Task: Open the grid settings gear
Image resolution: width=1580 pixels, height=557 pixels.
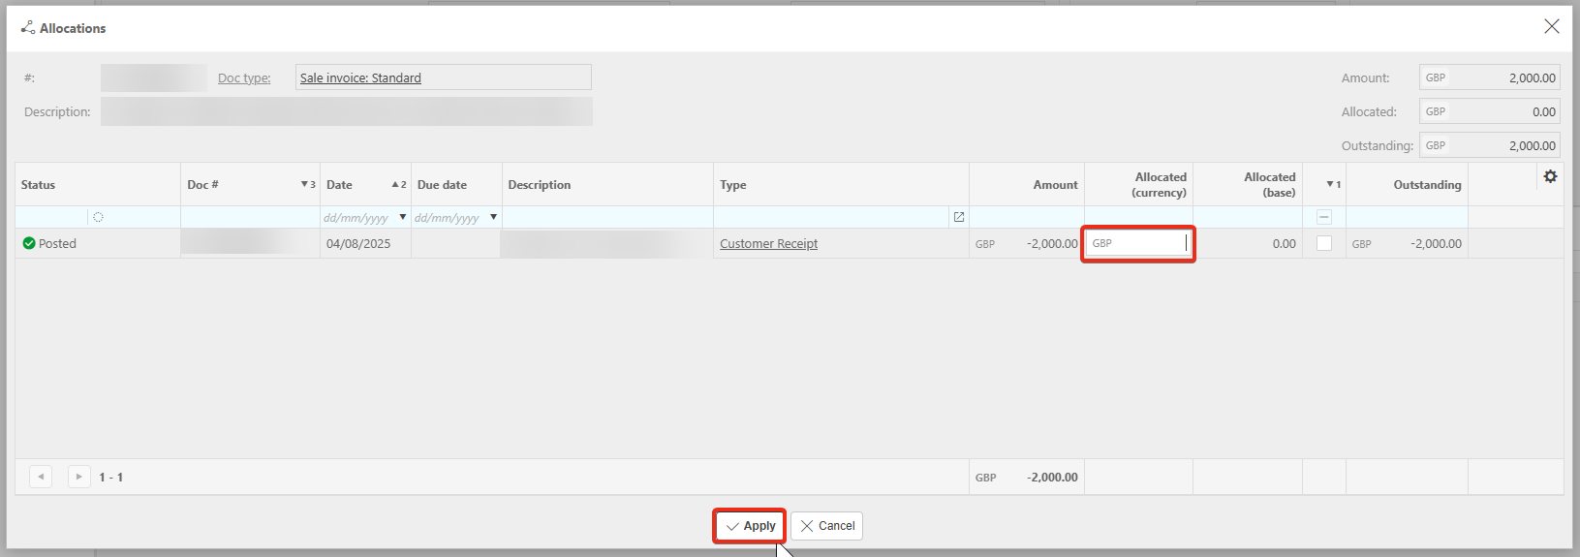Action: pos(1550,176)
